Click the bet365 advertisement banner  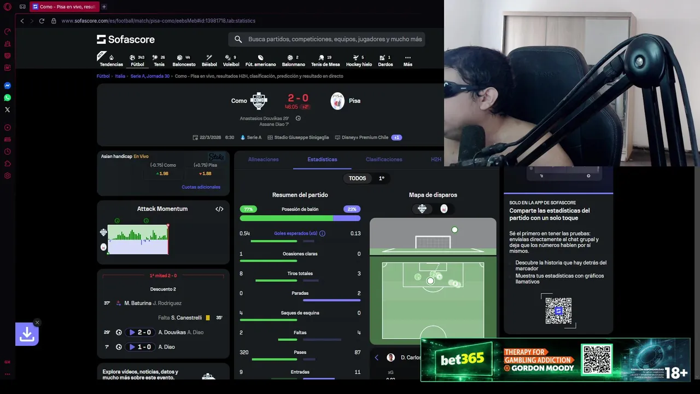pos(555,360)
